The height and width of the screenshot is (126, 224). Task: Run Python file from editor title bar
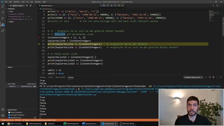pos(213,6)
